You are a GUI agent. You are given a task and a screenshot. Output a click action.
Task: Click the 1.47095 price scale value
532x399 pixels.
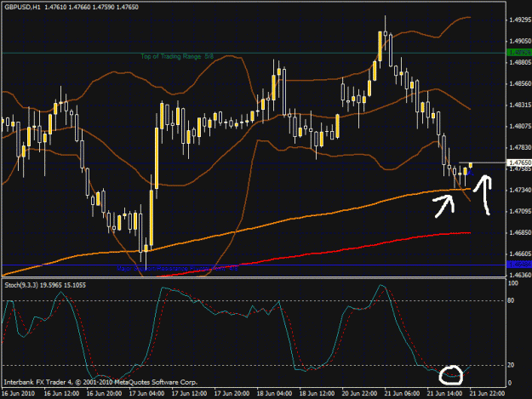(x=520, y=212)
